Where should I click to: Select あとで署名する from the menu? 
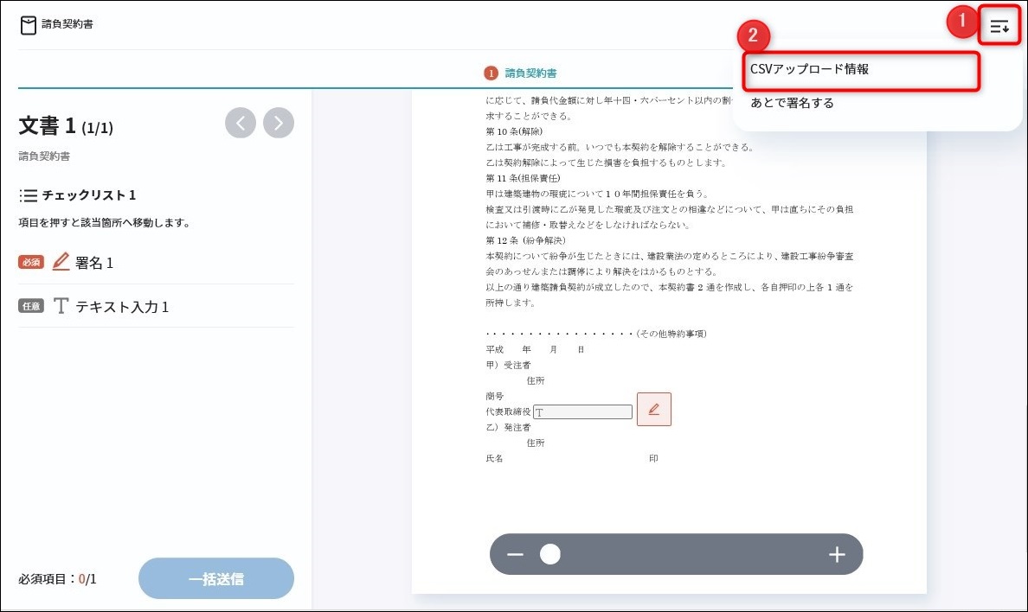click(794, 103)
